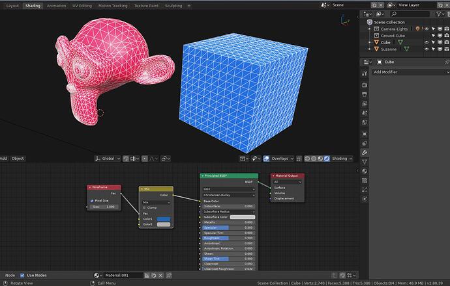Toggle render camera icon for Cube row

pyautogui.click(x=447, y=42)
